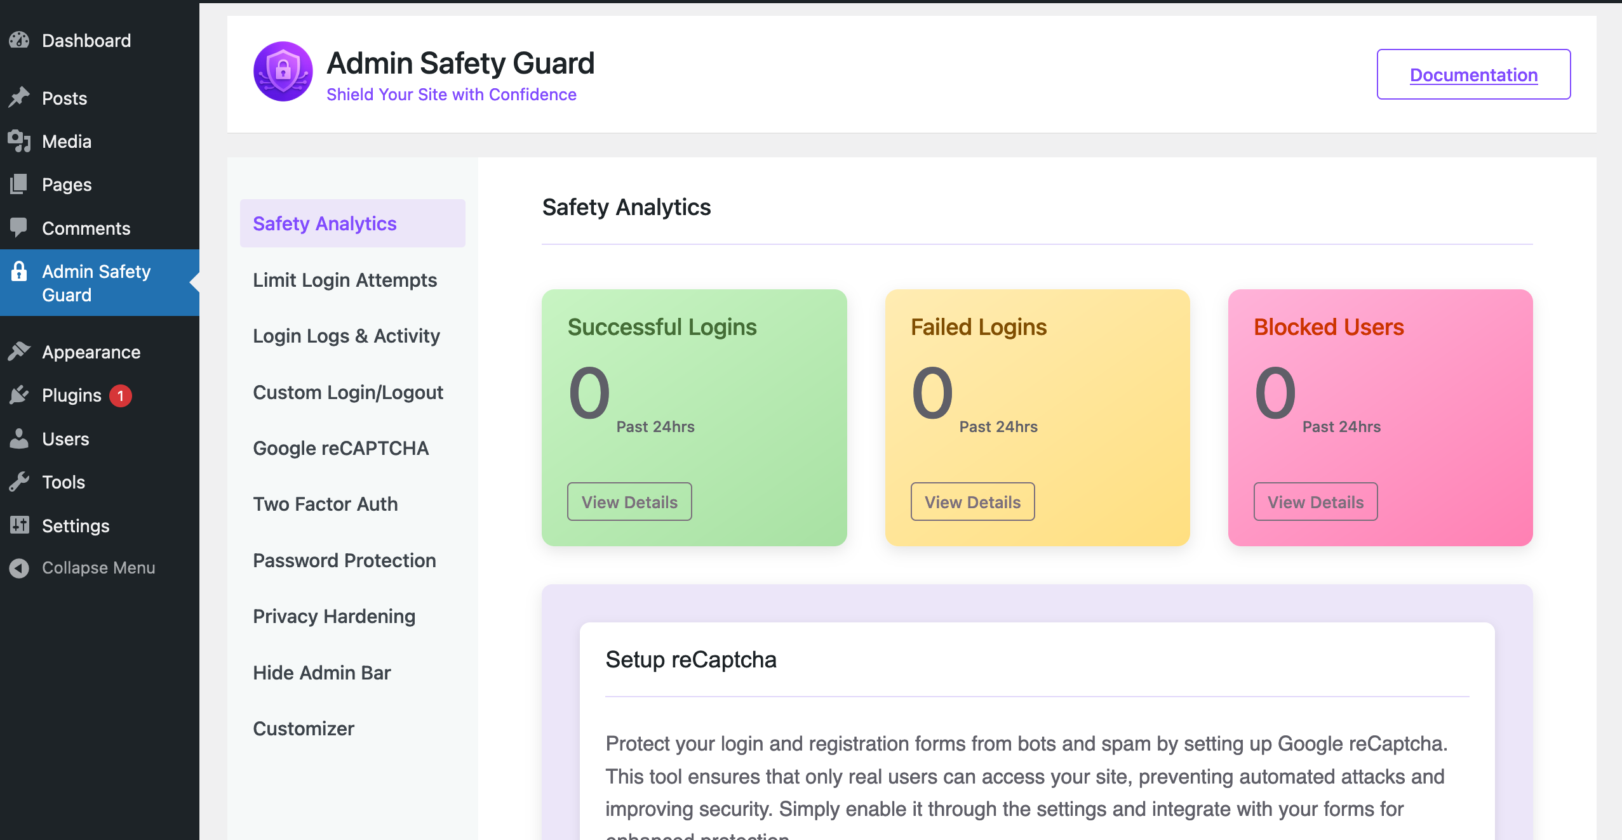Click 'Past 24hrs' under Blocked Users
Viewport: 1622px width, 840px height.
click(x=1341, y=427)
